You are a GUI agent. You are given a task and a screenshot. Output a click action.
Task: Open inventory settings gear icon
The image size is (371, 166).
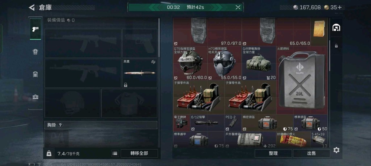(x=336, y=150)
